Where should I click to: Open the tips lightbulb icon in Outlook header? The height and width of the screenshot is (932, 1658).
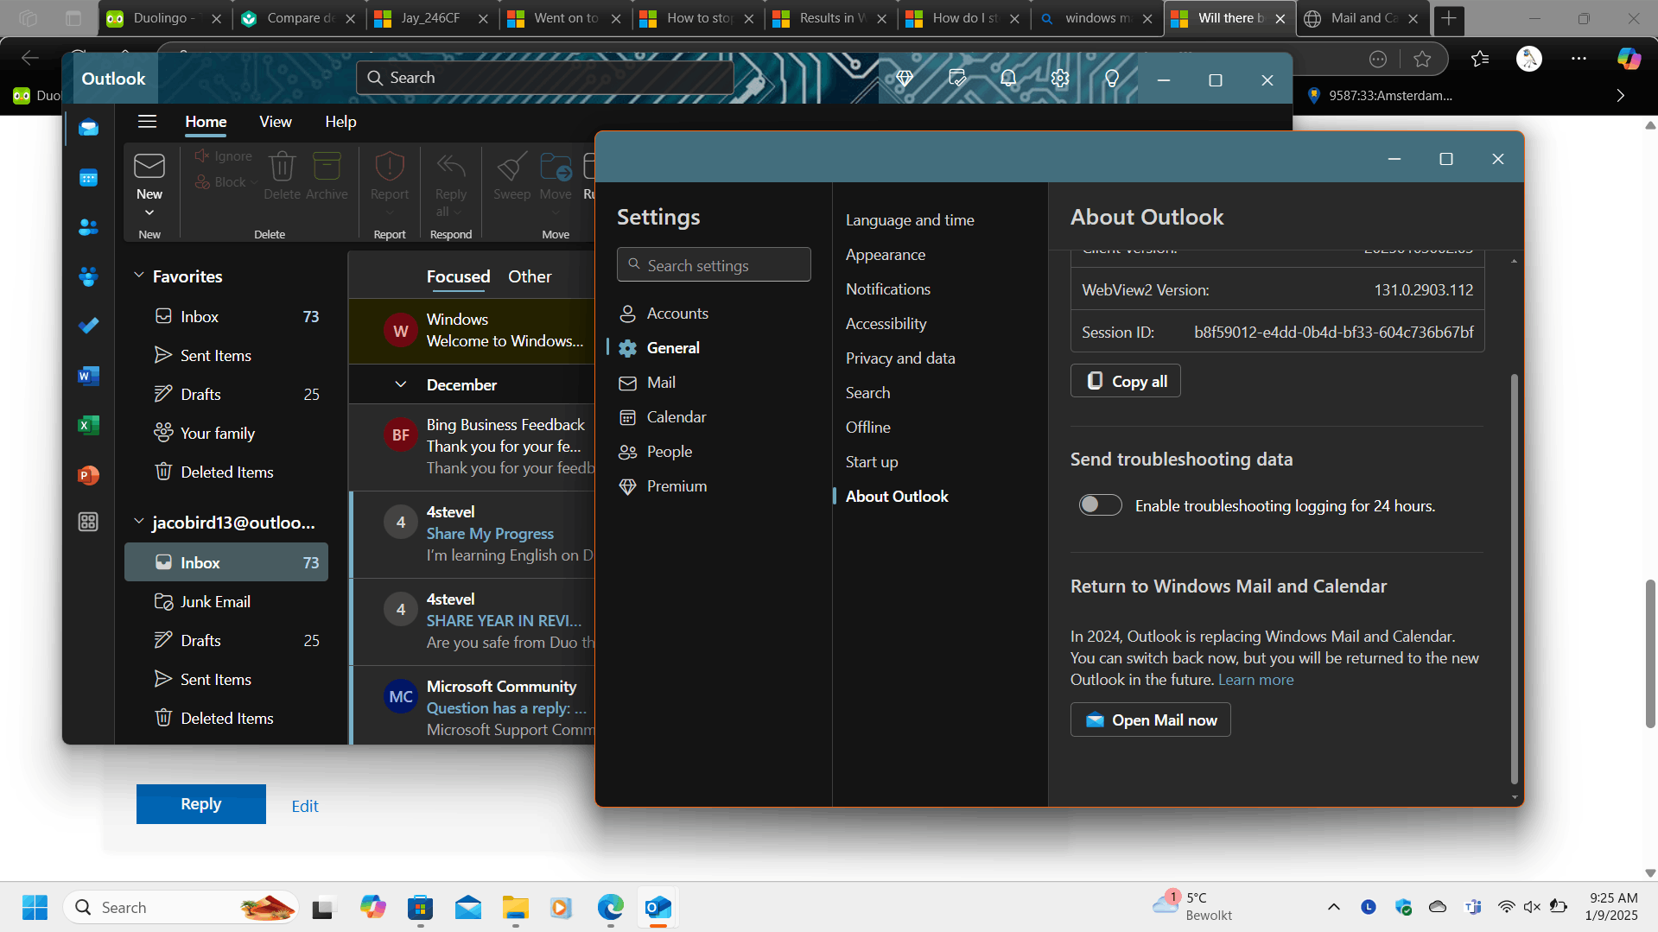pyautogui.click(x=1112, y=79)
